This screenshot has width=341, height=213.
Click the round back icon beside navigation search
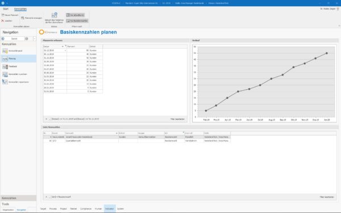[3, 39]
